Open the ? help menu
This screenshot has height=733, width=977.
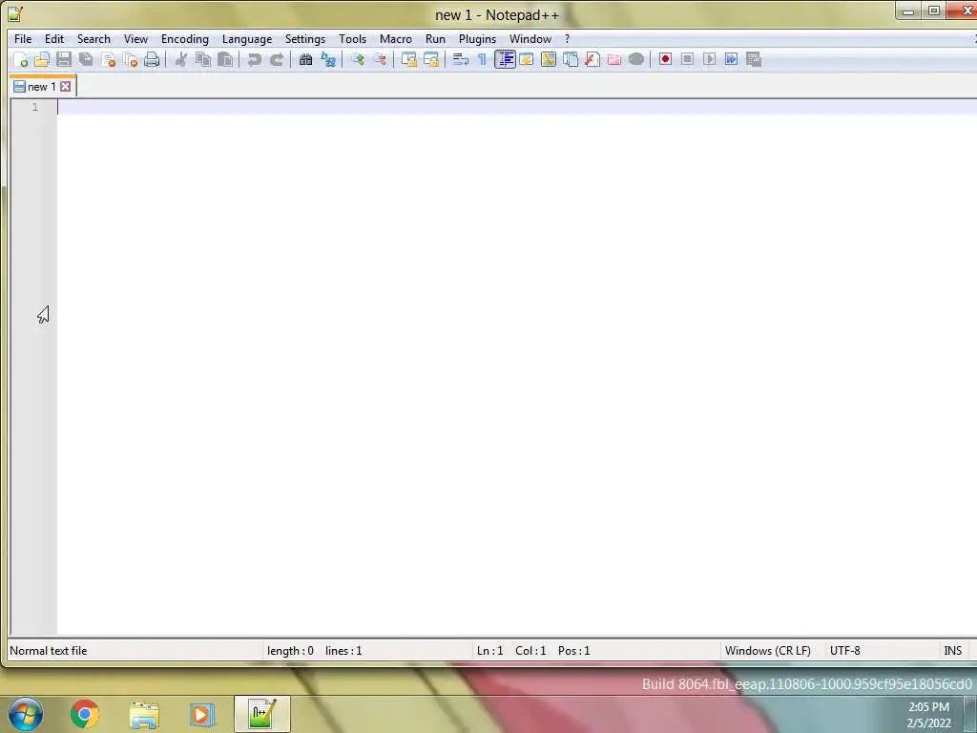click(567, 38)
